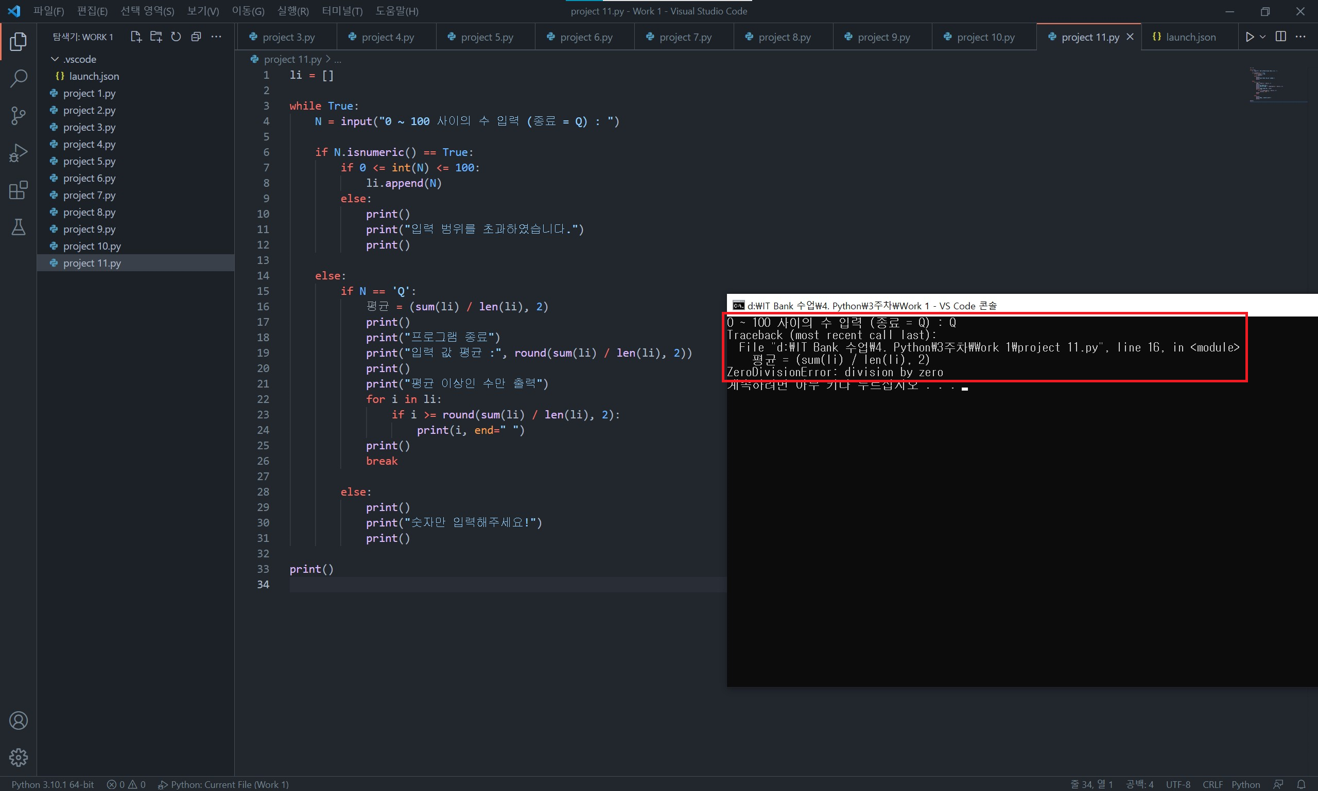The width and height of the screenshot is (1318, 791).
Task: Open the Extensions view
Action: 18,190
